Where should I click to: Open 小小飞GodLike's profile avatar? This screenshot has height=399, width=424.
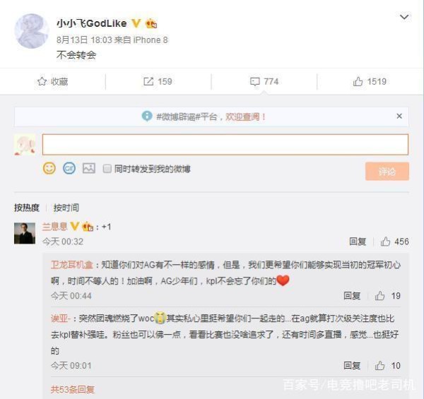32,31
